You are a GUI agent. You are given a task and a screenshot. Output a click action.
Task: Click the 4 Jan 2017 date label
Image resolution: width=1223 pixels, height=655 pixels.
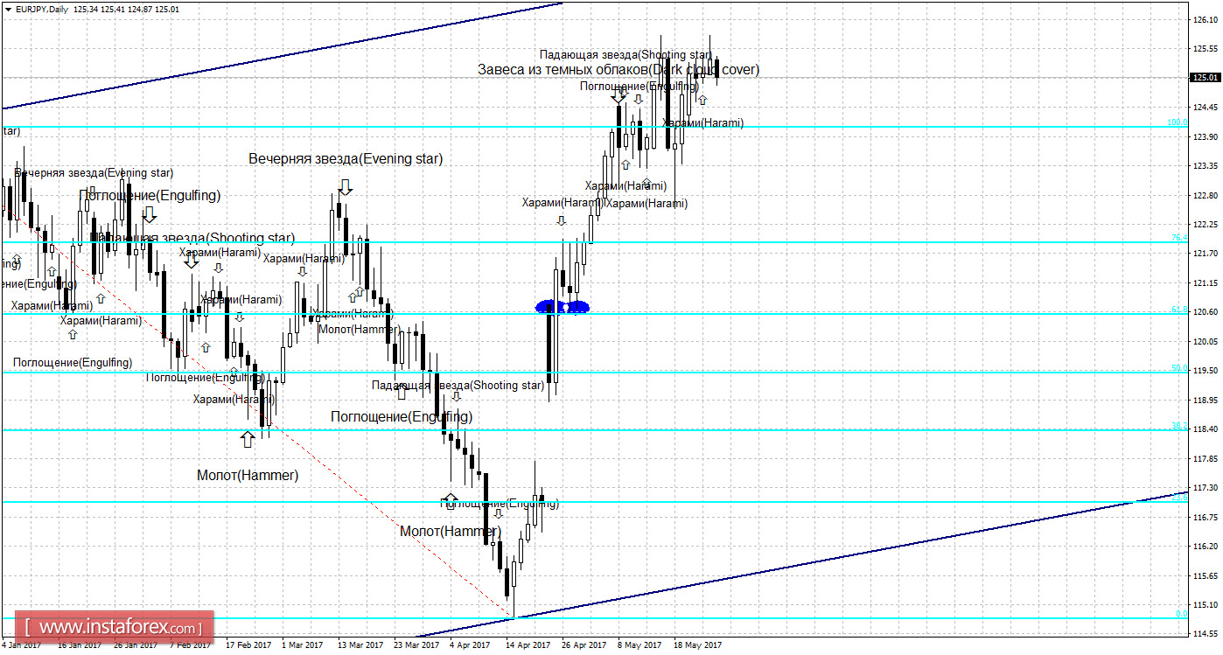point(21,645)
